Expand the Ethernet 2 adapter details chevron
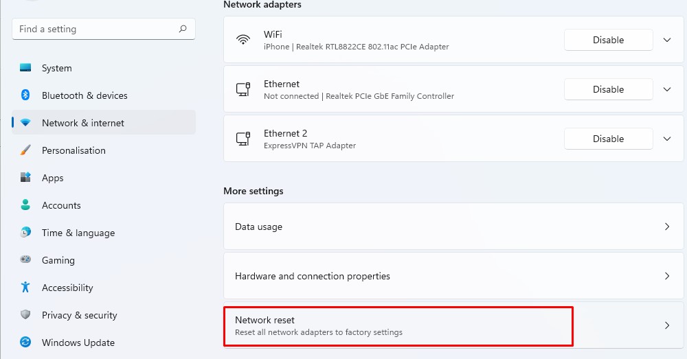 (x=667, y=139)
